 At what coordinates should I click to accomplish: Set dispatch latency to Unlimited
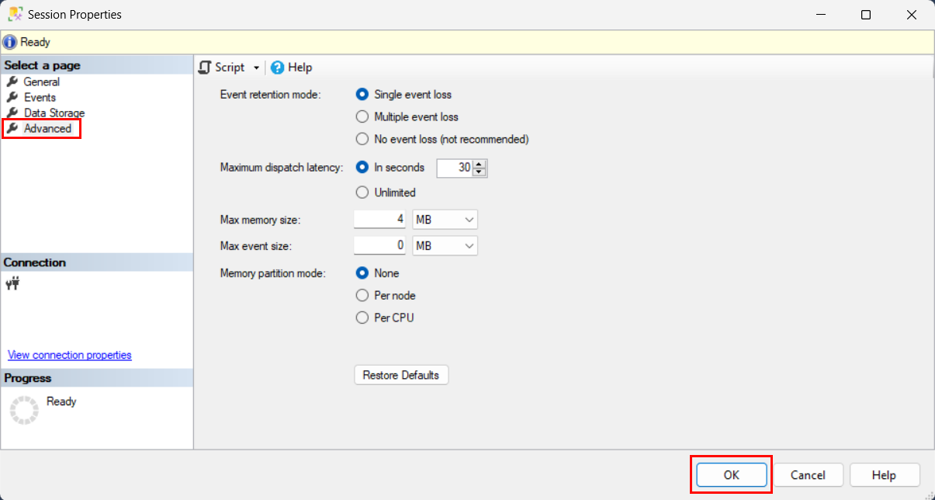(x=362, y=193)
